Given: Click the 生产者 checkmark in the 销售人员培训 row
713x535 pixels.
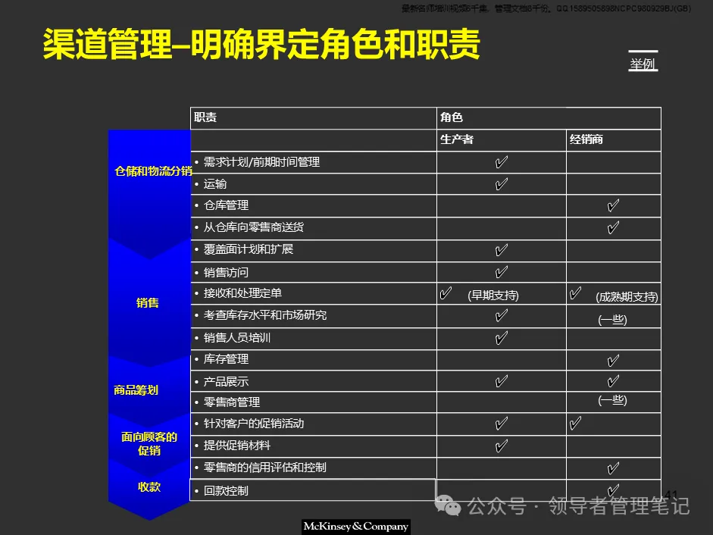Looking at the screenshot, I should point(501,338).
